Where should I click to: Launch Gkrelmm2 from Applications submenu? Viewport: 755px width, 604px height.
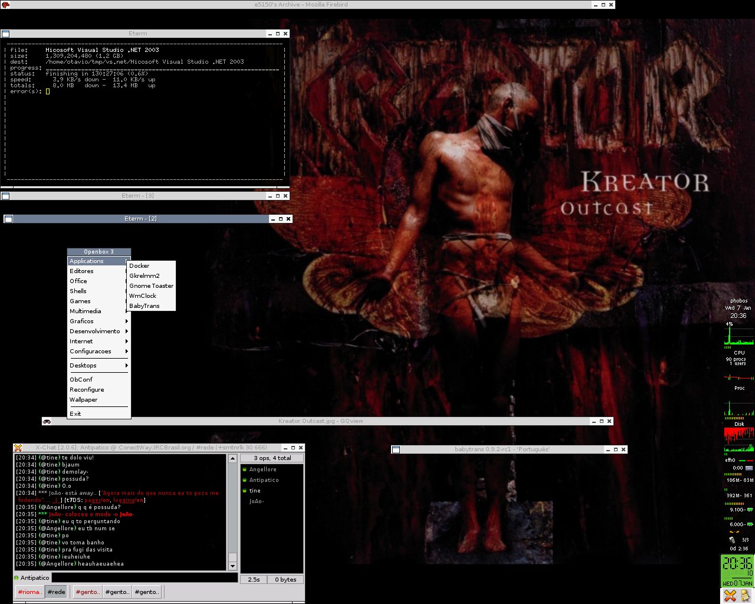(x=152, y=275)
